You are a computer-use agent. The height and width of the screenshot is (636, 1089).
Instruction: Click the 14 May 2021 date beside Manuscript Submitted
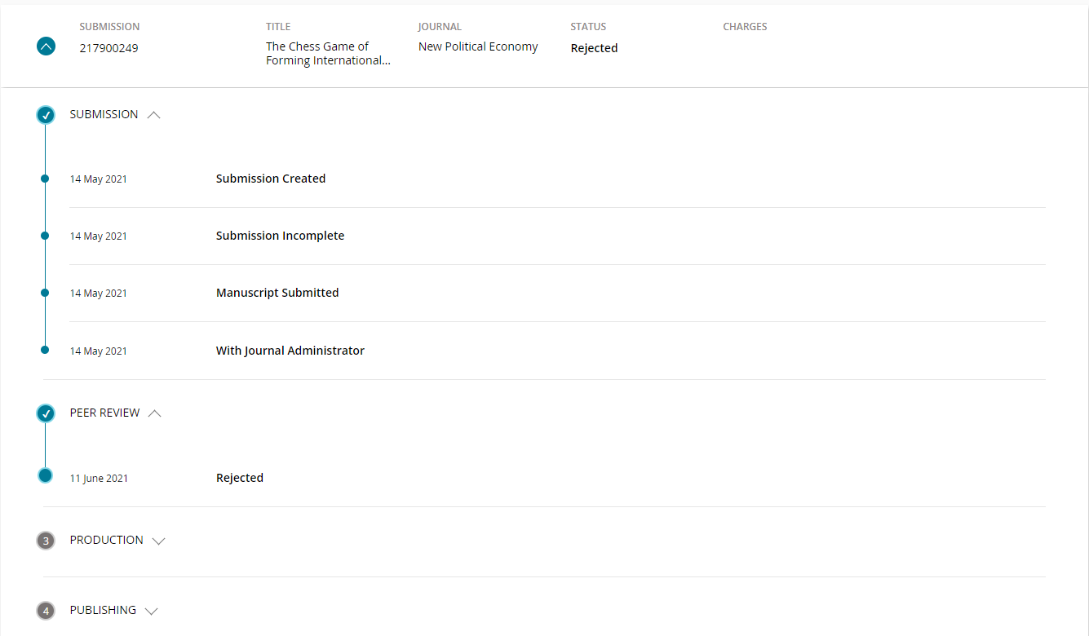pos(99,294)
